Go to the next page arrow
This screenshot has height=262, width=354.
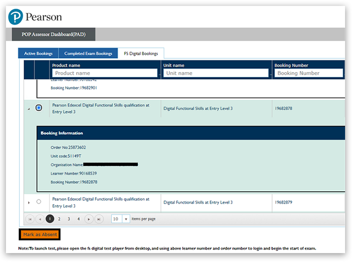point(89,219)
